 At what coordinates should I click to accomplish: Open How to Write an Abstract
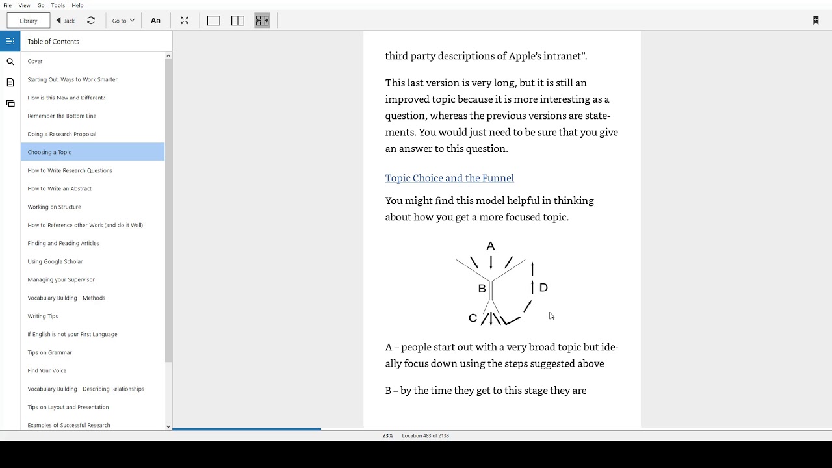92,188
